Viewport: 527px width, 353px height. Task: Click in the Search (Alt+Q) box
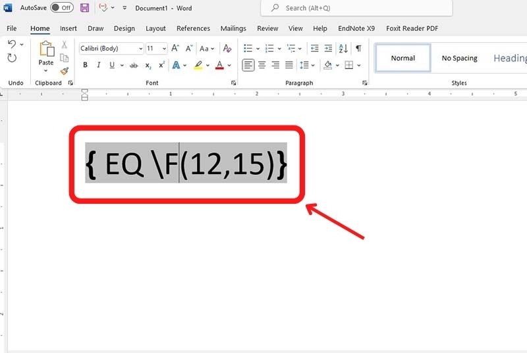356,8
